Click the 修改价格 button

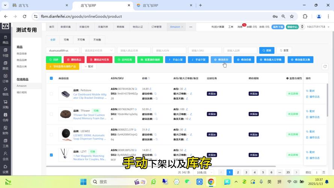[x=244, y=60]
